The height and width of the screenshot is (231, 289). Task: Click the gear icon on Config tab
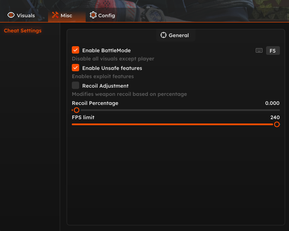pyautogui.click(x=93, y=15)
